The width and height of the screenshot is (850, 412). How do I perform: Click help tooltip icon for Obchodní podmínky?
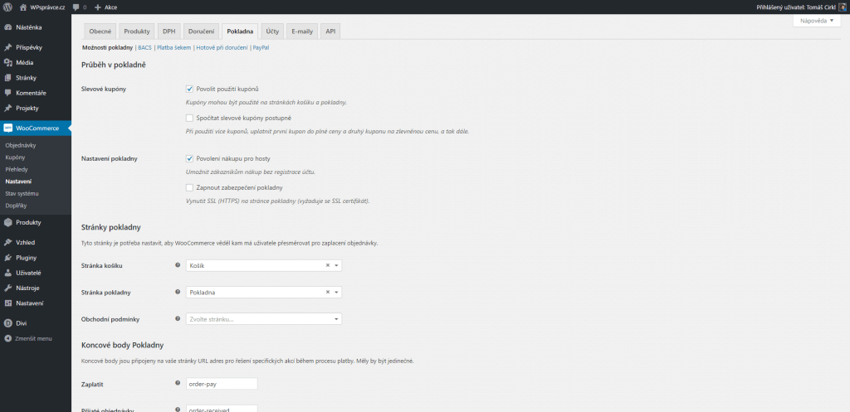[x=178, y=319]
